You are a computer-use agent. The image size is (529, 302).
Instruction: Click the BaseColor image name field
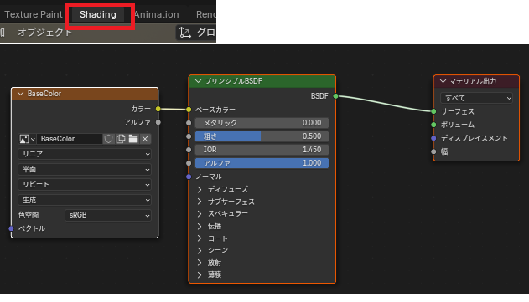tap(69, 139)
